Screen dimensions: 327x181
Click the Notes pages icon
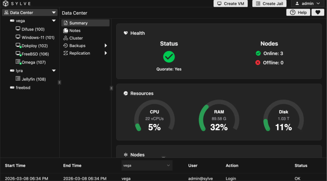tap(65, 30)
